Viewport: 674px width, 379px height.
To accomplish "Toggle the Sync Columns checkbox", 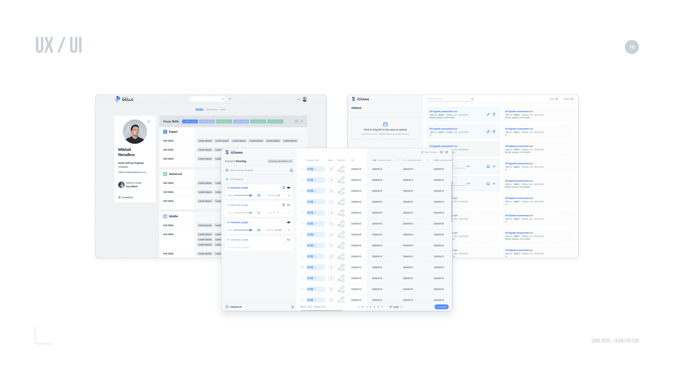I will pos(422,152).
